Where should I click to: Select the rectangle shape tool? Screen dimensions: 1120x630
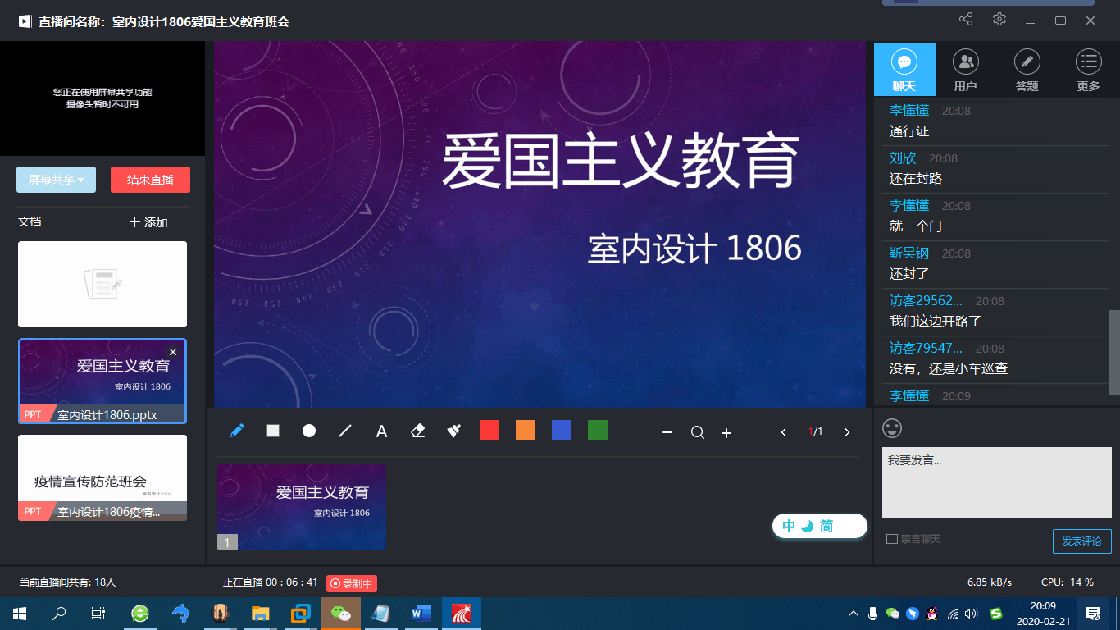tap(273, 431)
